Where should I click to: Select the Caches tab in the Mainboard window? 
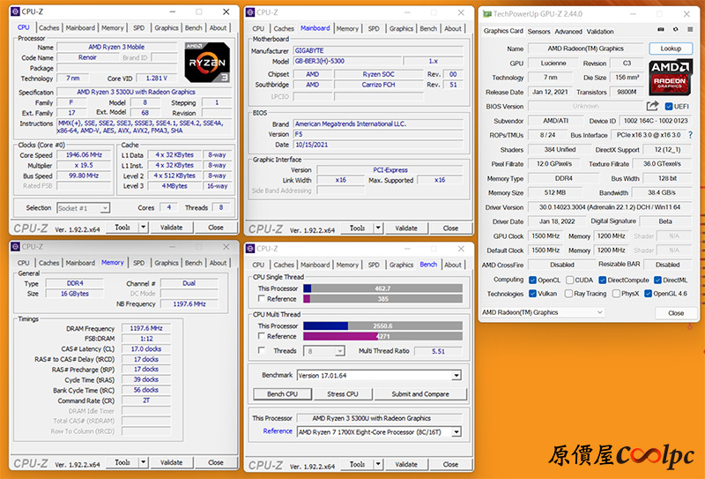tap(284, 28)
